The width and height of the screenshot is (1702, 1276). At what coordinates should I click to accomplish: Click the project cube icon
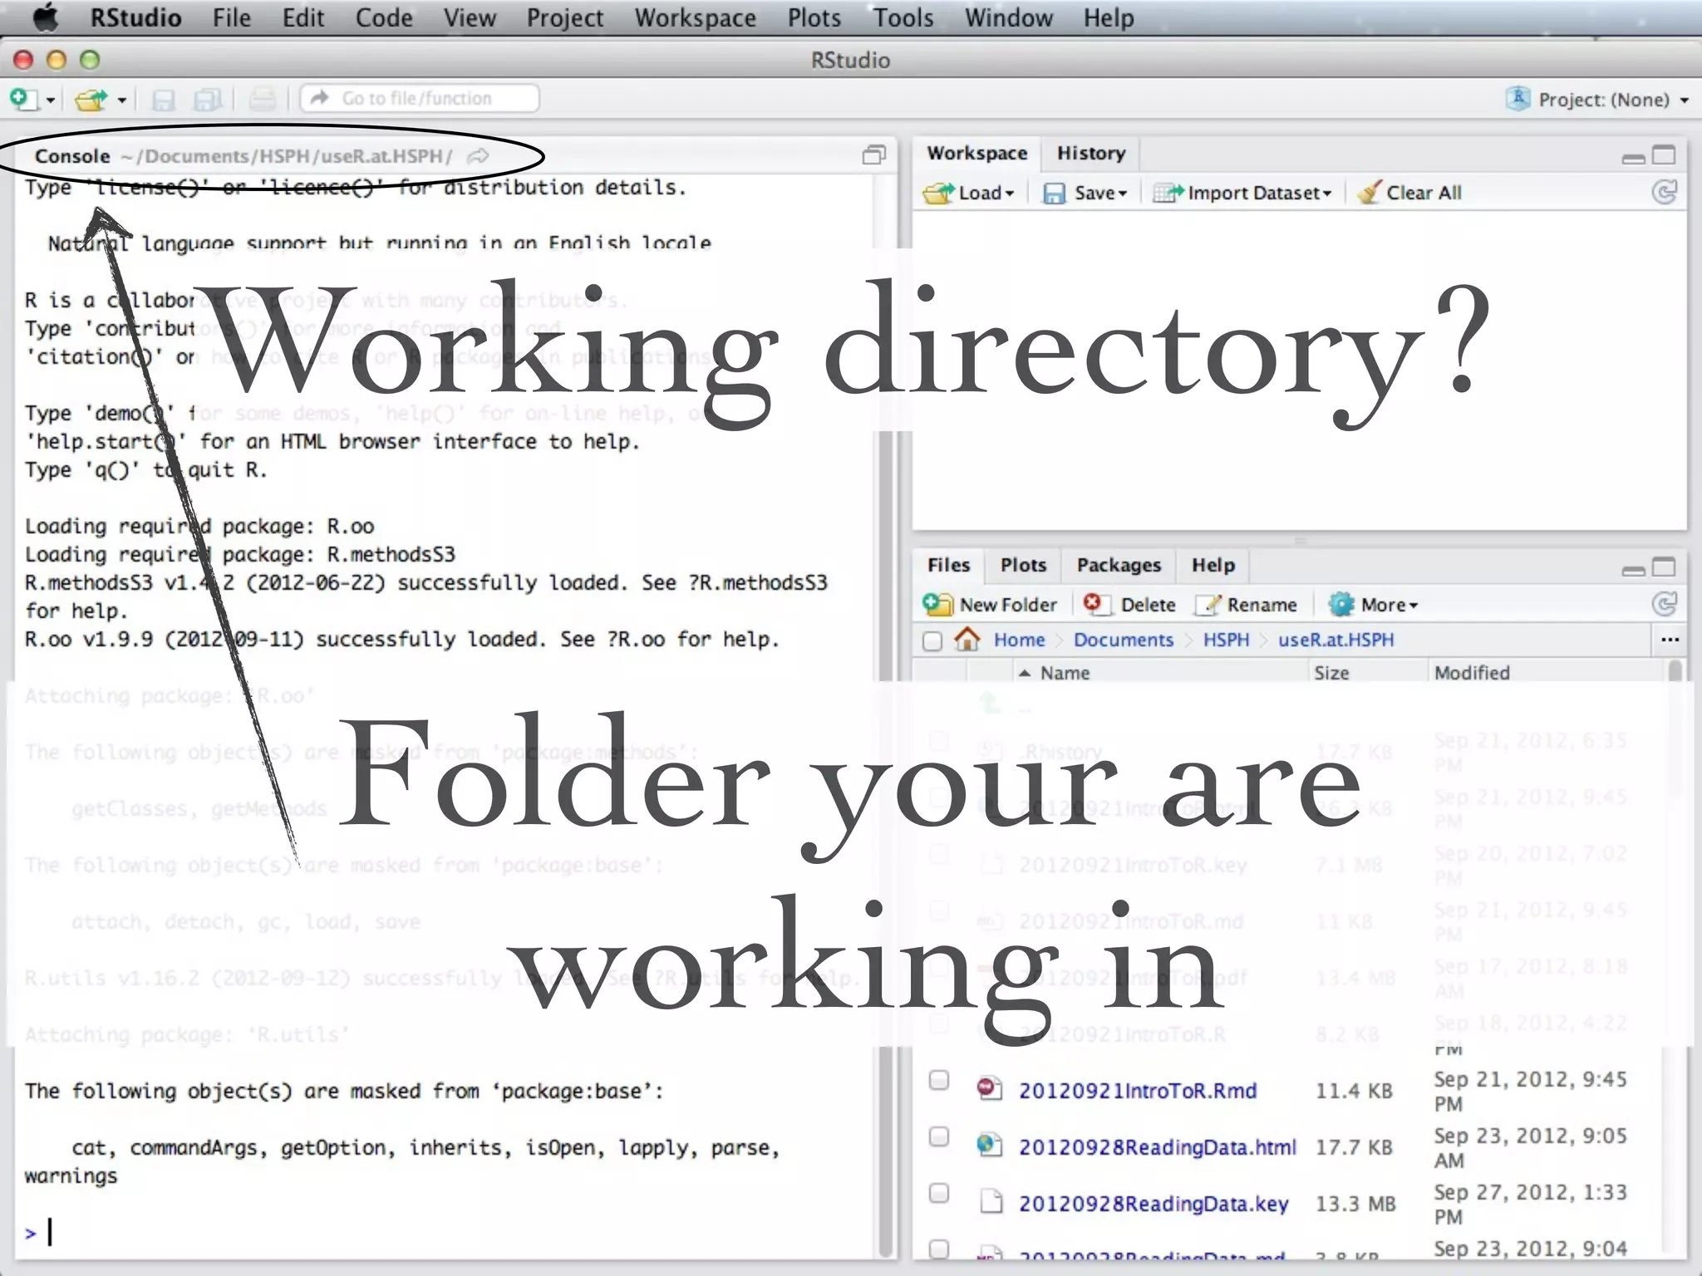(x=1518, y=99)
